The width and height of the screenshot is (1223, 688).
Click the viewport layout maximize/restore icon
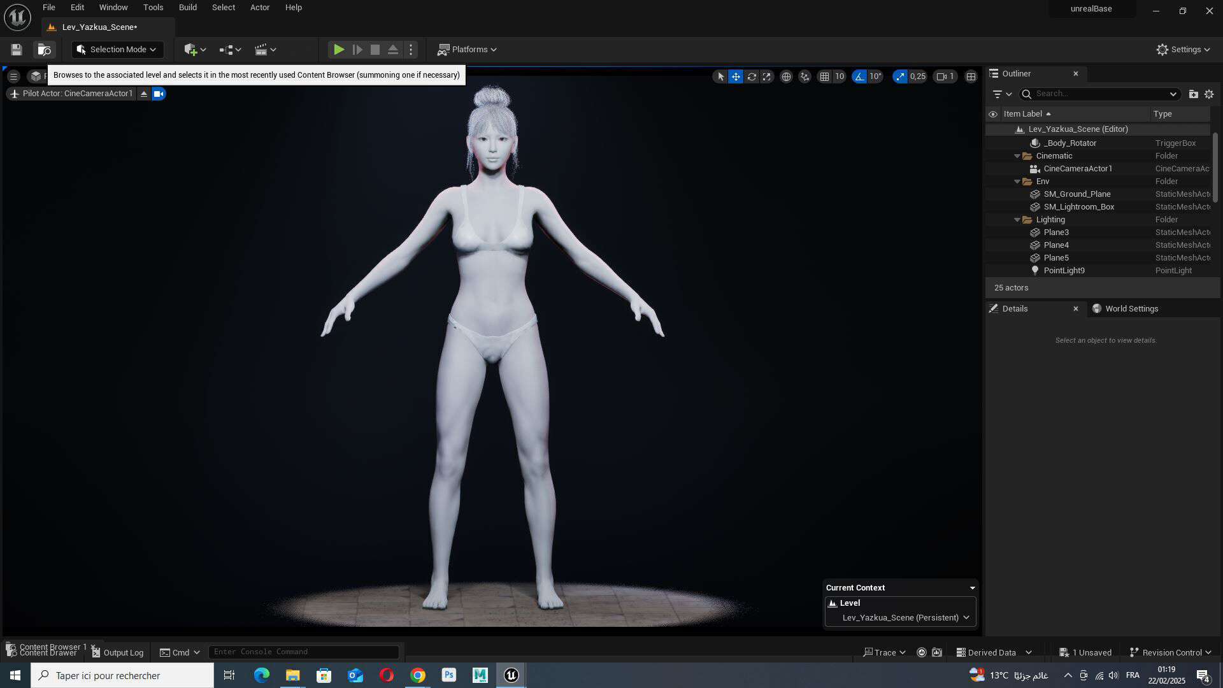[x=971, y=76]
